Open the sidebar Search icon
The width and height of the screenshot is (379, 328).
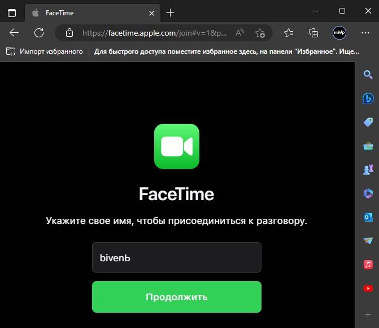click(368, 75)
